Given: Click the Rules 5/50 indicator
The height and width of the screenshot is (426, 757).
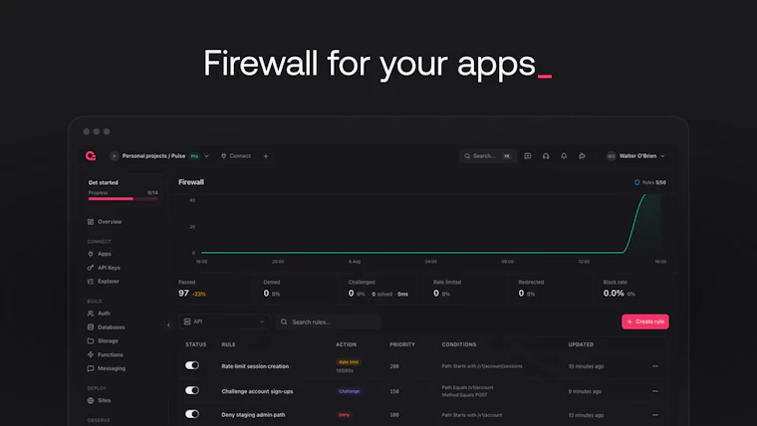Looking at the screenshot, I should pyautogui.click(x=649, y=182).
